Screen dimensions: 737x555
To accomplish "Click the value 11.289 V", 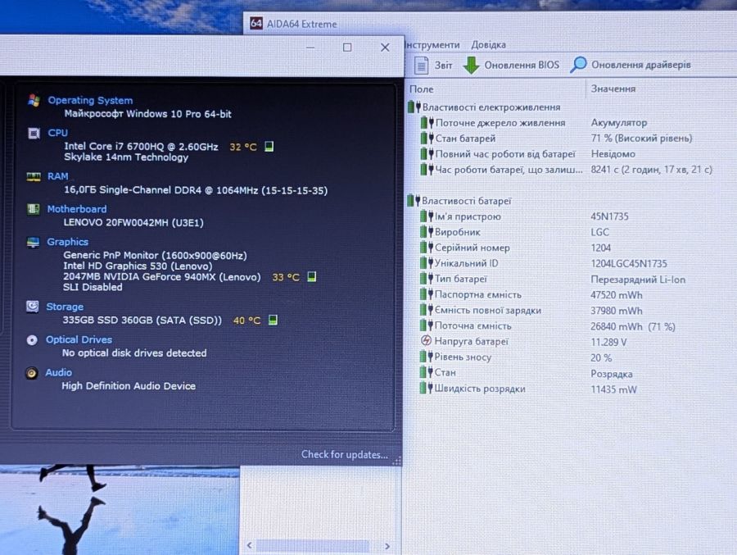I will 608,342.
